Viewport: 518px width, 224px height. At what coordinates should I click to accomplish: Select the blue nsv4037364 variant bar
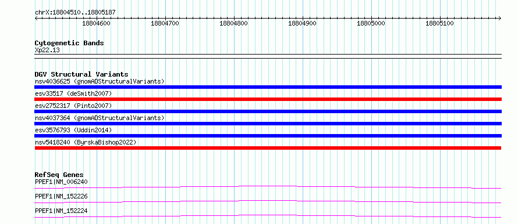(x=268, y=124)
